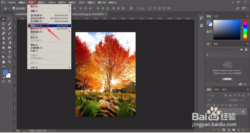Screen dimensions: 250x133
Task: Open the opacity (不透明度) slider dropdown
Action: point(247,100)
